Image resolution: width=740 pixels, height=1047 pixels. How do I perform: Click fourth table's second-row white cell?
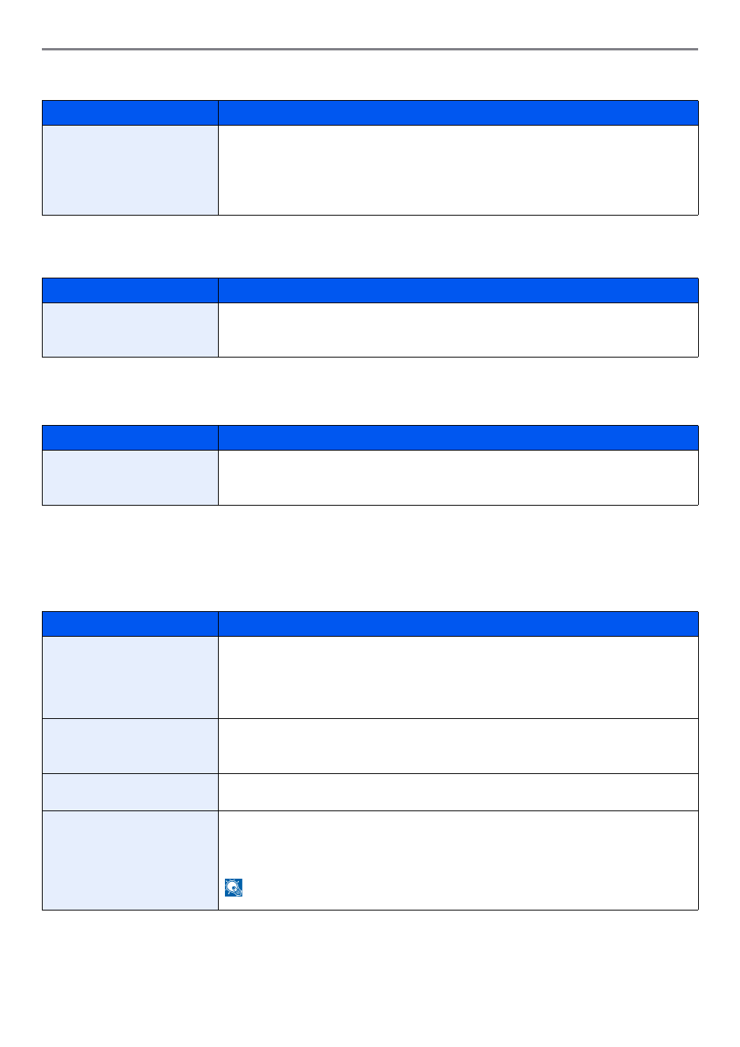(458, 746)
